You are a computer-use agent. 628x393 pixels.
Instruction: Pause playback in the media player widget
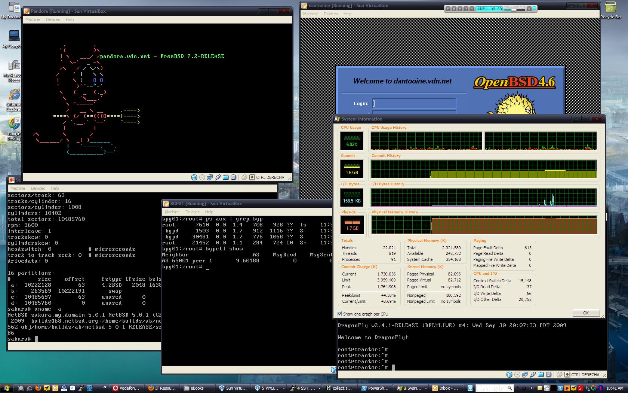[x=454, y=9]
